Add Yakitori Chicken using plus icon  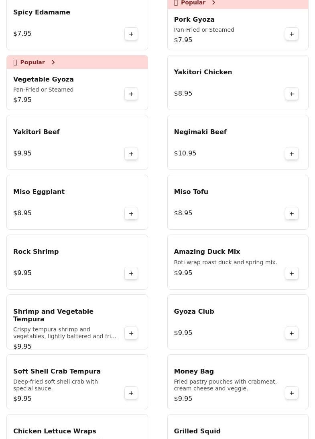point(291,94)
